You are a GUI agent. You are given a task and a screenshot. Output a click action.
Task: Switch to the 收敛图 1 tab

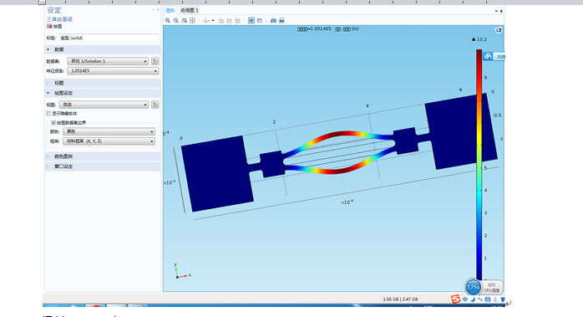(190, 10)
